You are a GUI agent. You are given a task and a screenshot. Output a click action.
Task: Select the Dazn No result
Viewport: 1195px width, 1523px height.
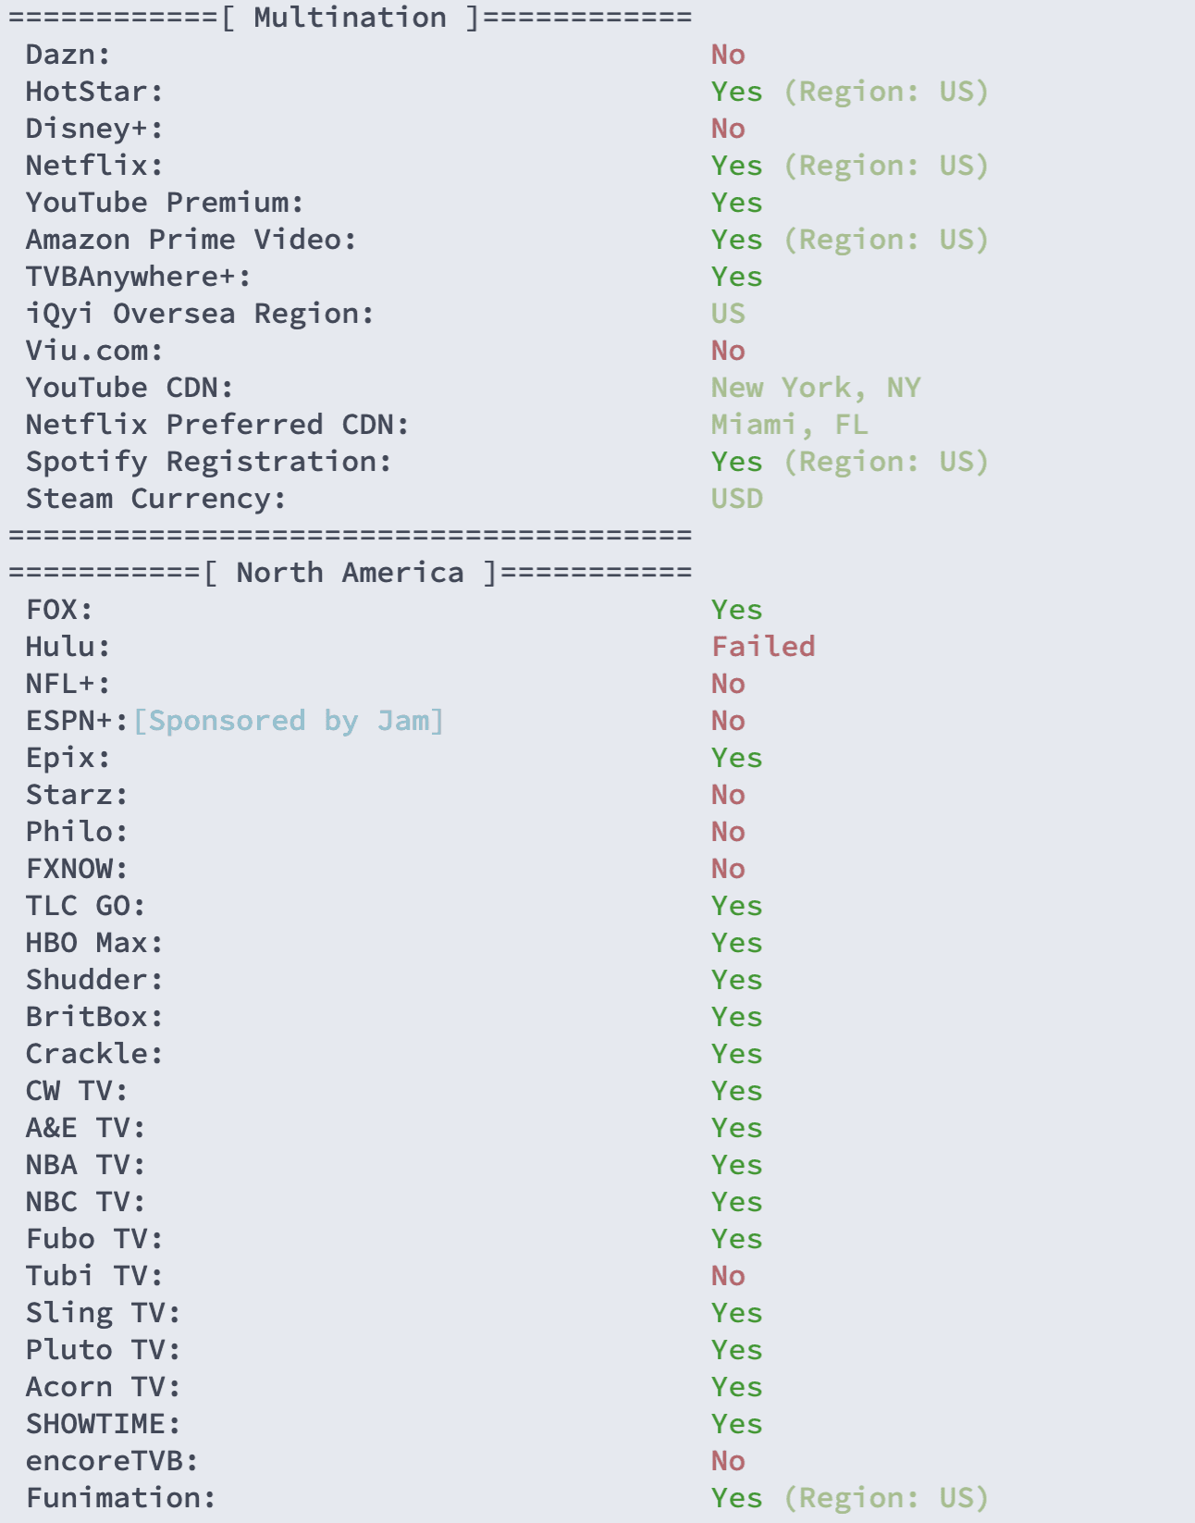pos(728,55)
